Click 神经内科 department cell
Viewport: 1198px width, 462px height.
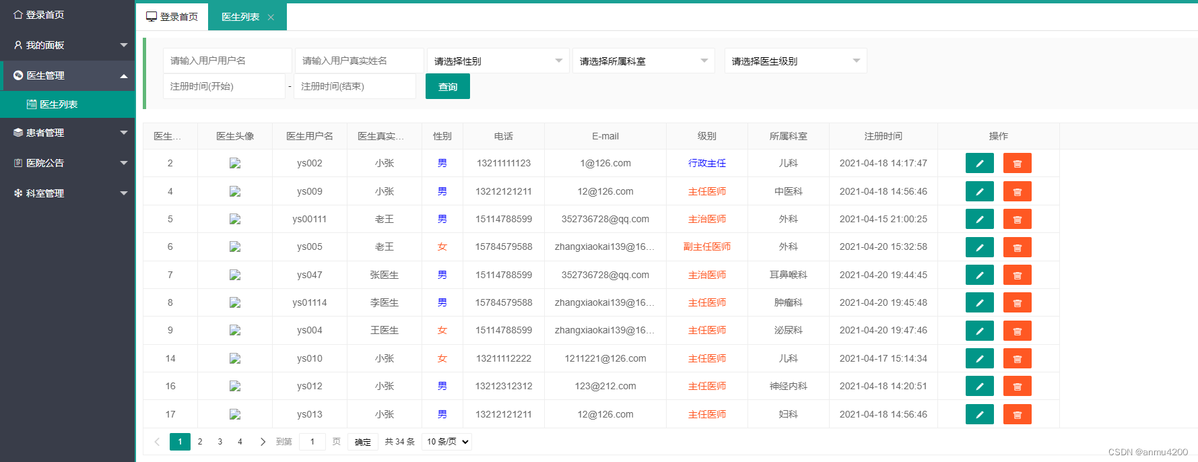click(789, 386)
